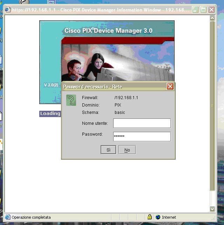224x225 pixels.
Task: Focus the Nome utente input field
Action: point(142,123)
